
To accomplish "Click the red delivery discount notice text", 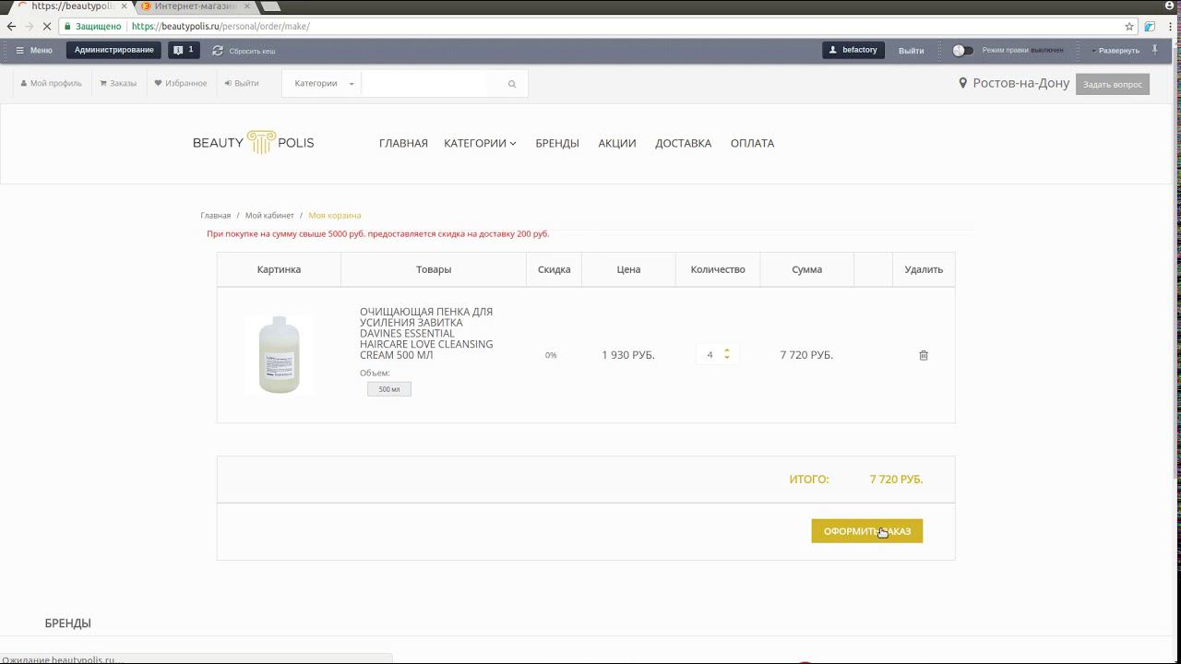I will click(378, 234).
